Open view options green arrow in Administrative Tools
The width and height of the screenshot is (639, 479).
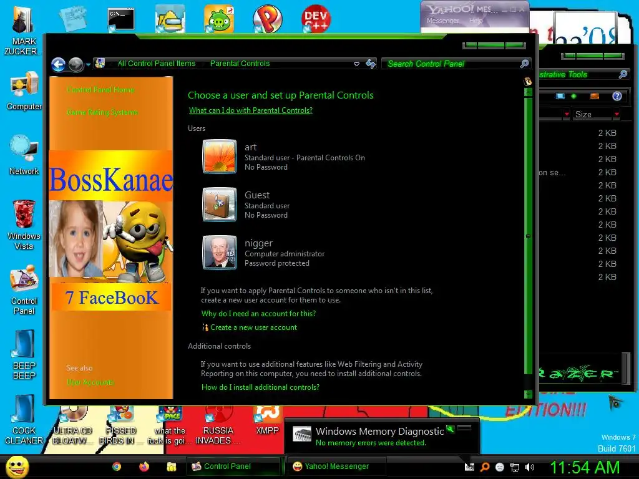[x=574, y=96]
